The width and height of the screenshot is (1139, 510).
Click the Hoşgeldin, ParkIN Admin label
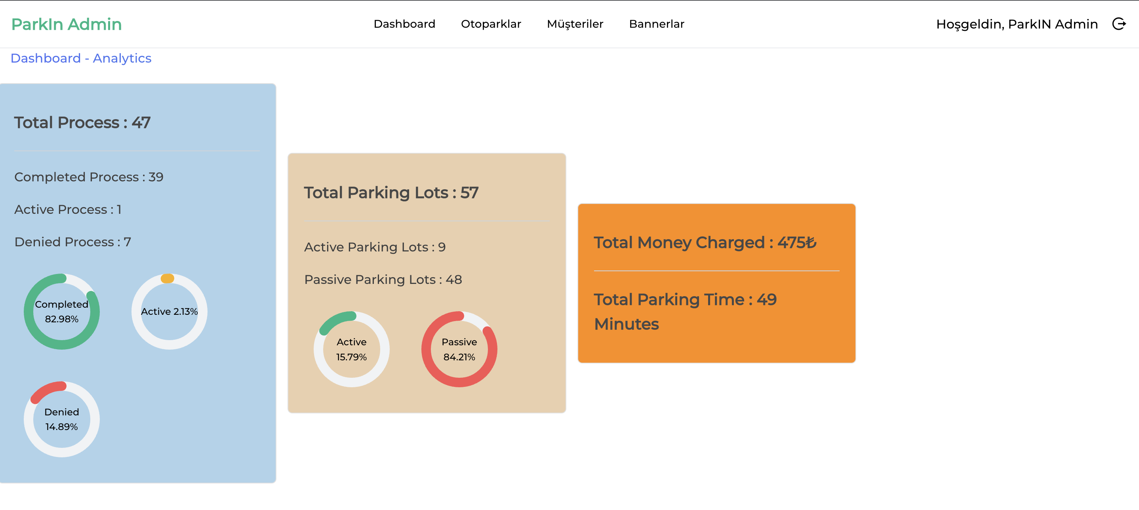click(1016, 24)
